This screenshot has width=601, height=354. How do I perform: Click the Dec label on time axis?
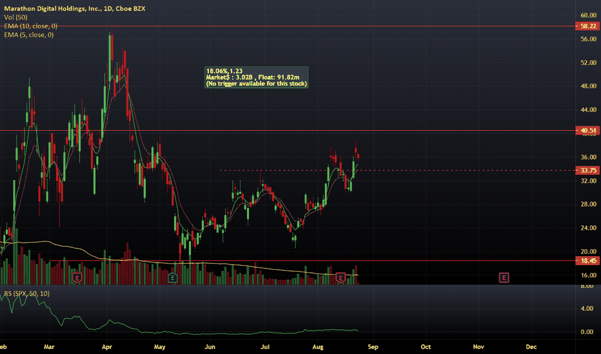(531, 347)
